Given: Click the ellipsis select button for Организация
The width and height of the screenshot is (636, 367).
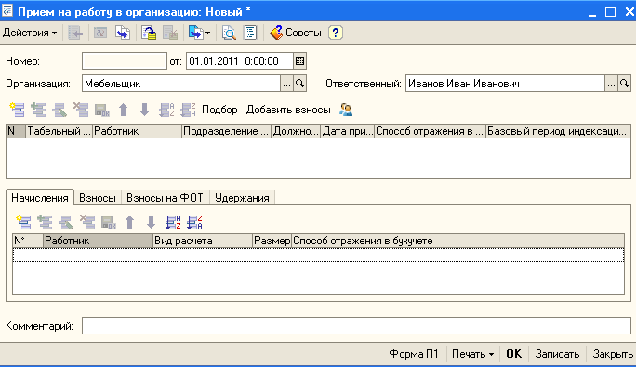Looking at the screenshot, I should click(x=286, y=84).
